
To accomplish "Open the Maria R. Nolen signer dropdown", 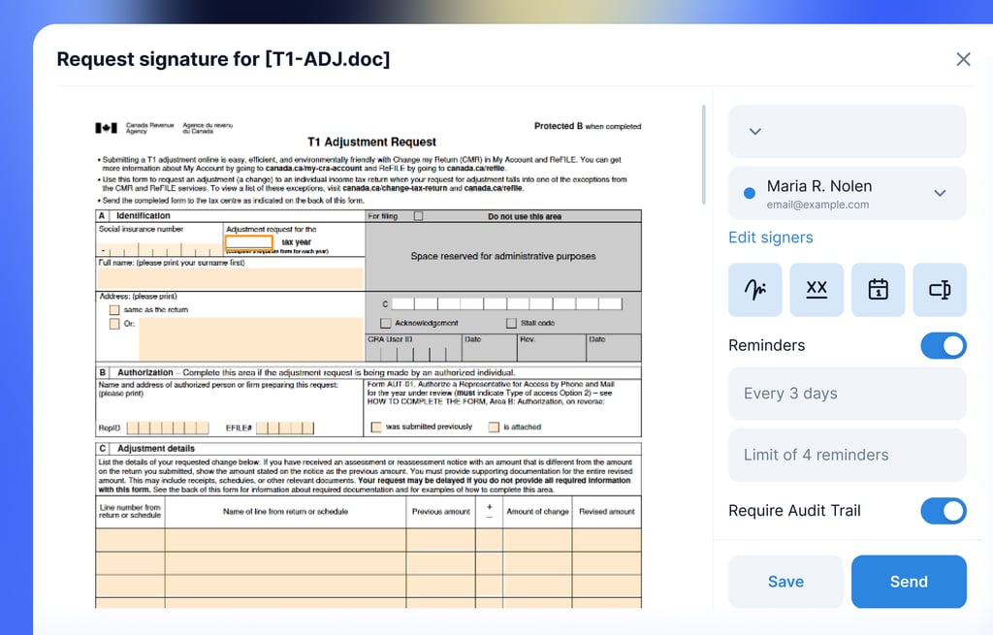I will [x=939, y=193].
